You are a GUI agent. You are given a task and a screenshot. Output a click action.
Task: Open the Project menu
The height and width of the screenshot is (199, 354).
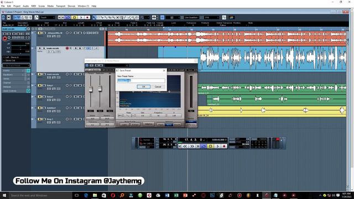point(17,6)
